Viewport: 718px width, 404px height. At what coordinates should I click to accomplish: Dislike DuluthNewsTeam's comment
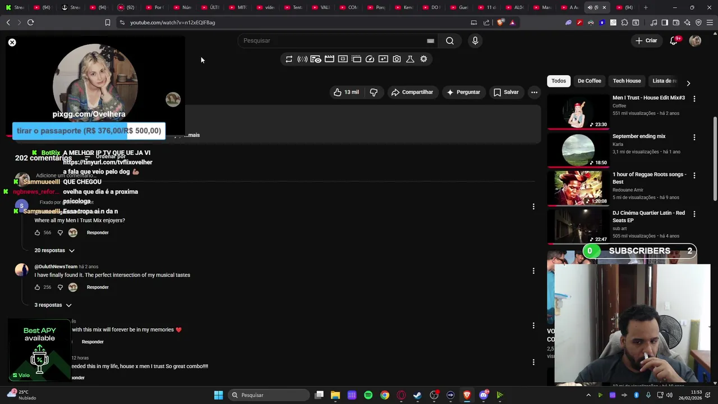click(60, 287)
